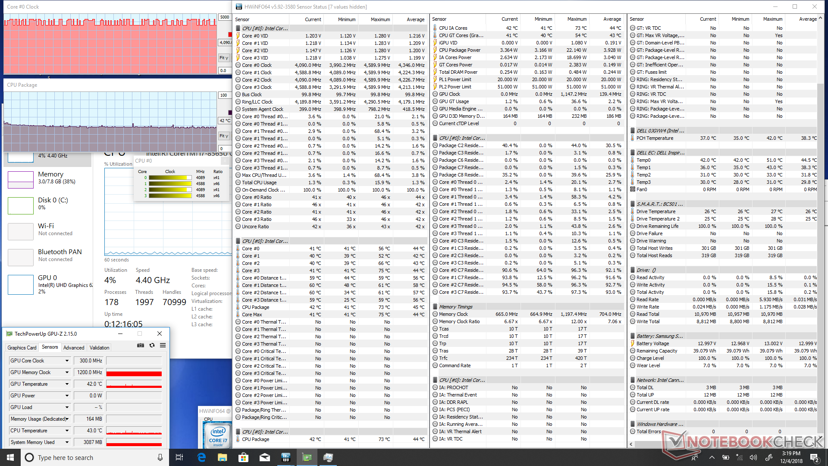Screen dimensions: 828x466
Task: Open the System Memory Used dropdown
Action: pyautogui.click(x=67, y=442)
